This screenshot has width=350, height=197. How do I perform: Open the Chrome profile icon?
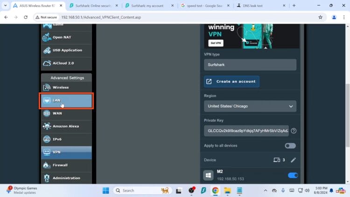click(x=334, y=17)
